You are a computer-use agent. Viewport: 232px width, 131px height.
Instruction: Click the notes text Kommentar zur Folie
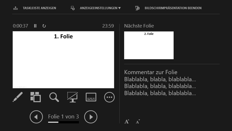pos(150,72)
